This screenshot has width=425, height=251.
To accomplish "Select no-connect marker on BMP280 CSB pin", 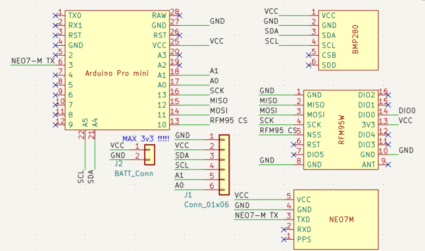I will coord(308,55).
